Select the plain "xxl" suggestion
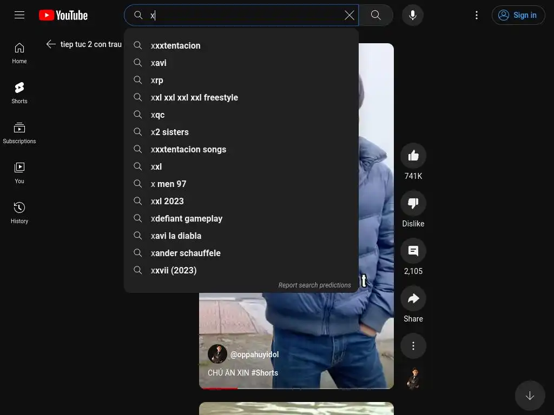The width and height of the screenshot is (554, 415). (x=241, y=166)
